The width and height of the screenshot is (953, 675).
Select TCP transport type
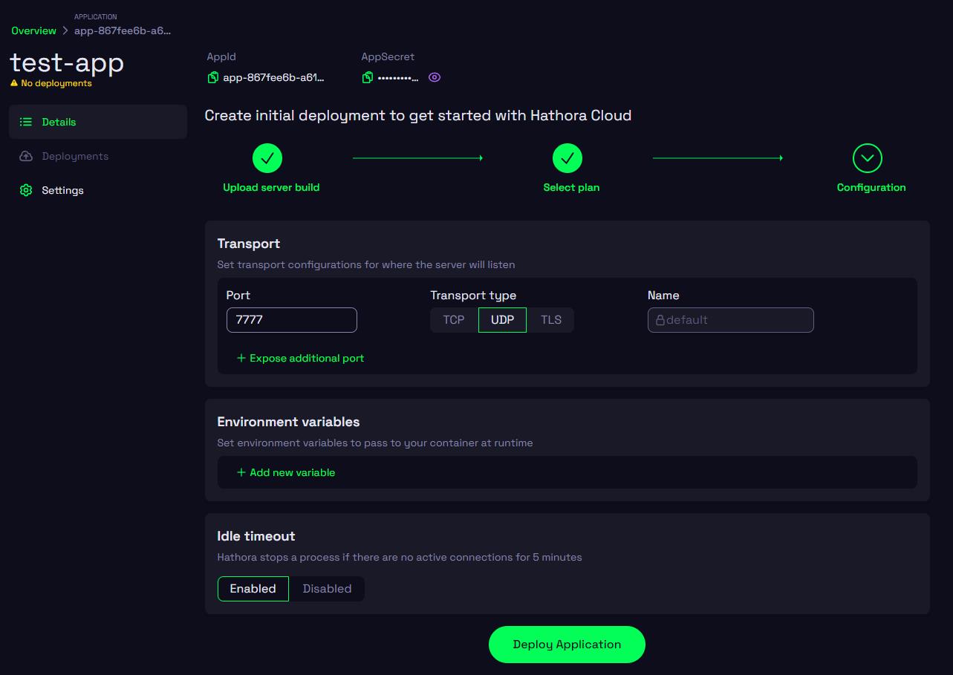point(454,320)
